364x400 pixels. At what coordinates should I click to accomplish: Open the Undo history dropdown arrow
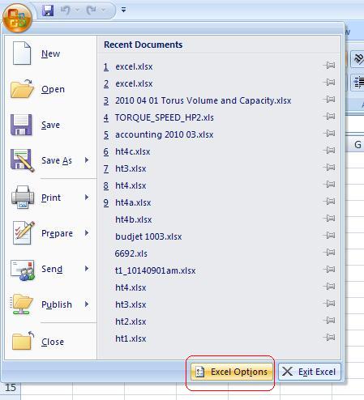[77, 11]
